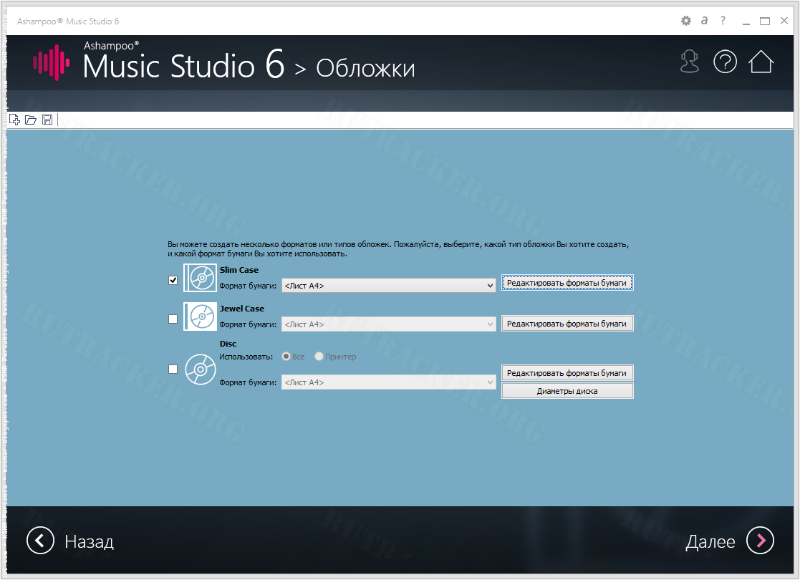
Task: Edit paper formats for Slim Case
Action: (x=567, y=283)
